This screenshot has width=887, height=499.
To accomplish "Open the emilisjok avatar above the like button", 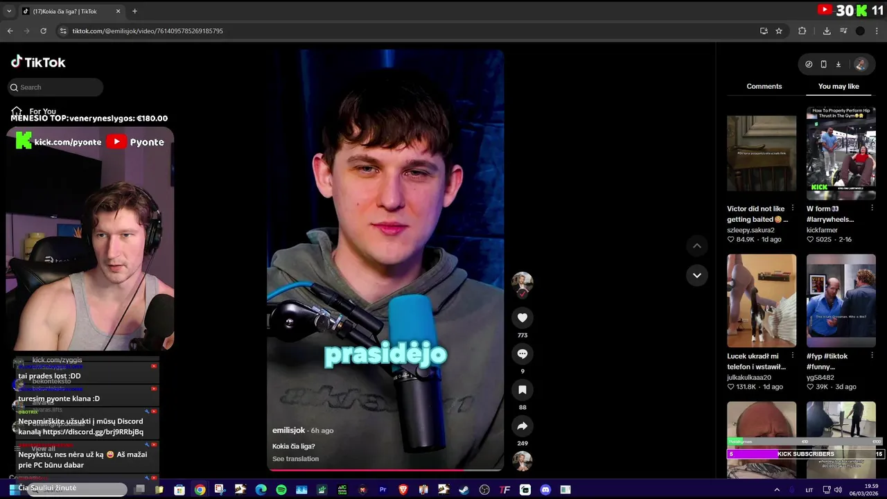I will [x=522, y=282].
